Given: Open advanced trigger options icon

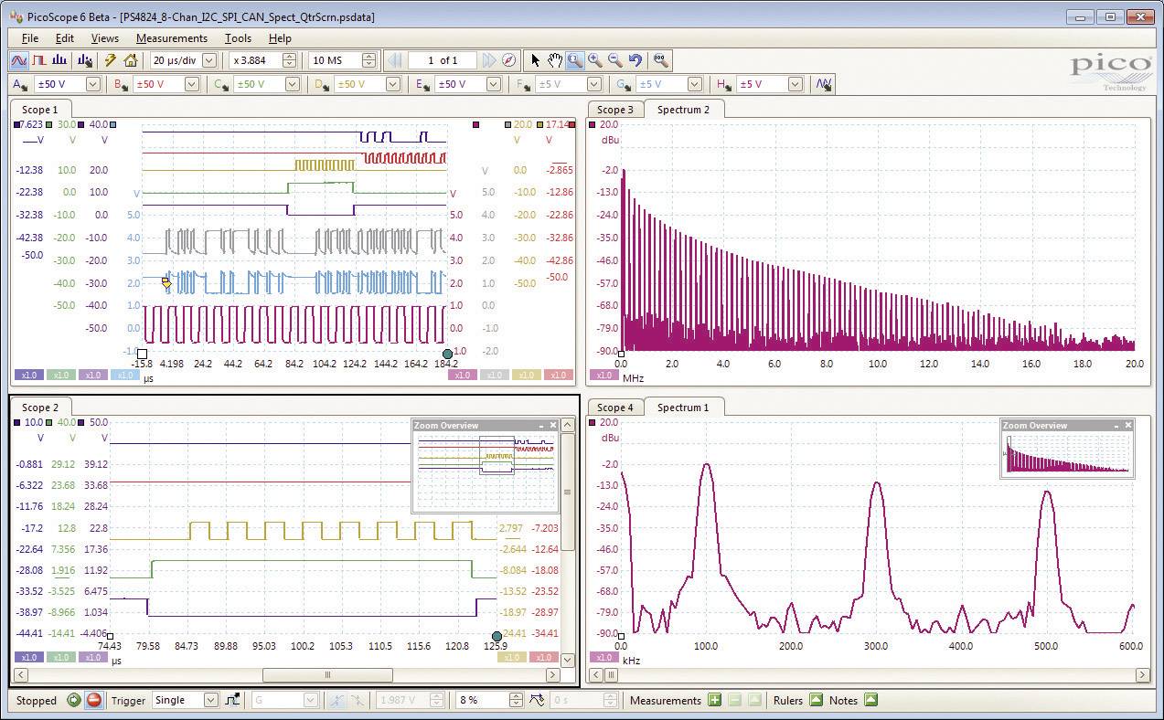Looking at the screenshot, I should click(x=233, y=700).
